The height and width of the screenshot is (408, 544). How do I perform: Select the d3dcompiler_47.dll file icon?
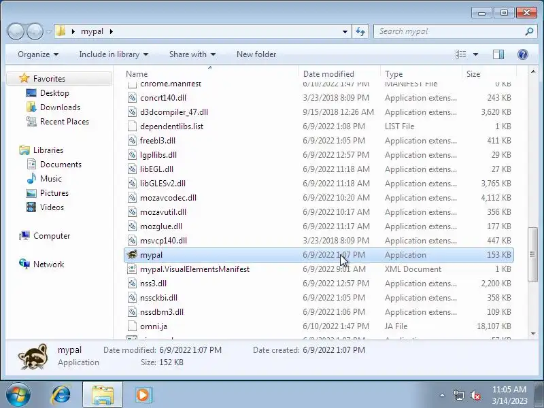coord(132,112)
